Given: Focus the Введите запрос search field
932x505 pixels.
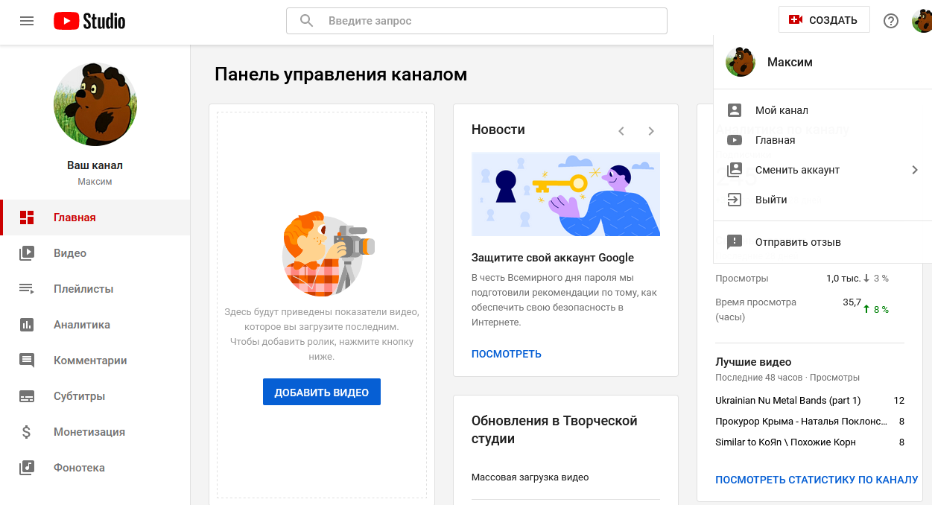Looking at the screenshot, I should pos(477,21).
